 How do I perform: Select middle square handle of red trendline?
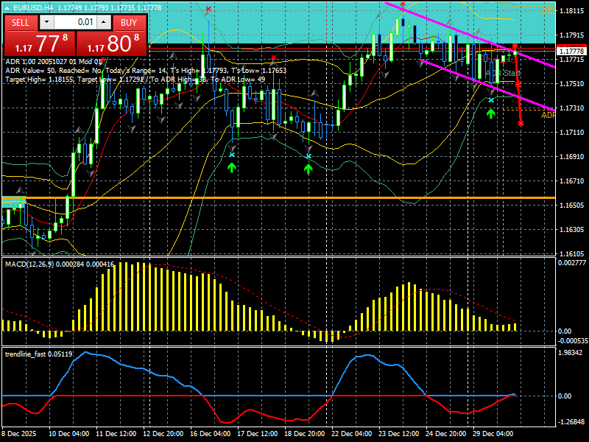518,85
